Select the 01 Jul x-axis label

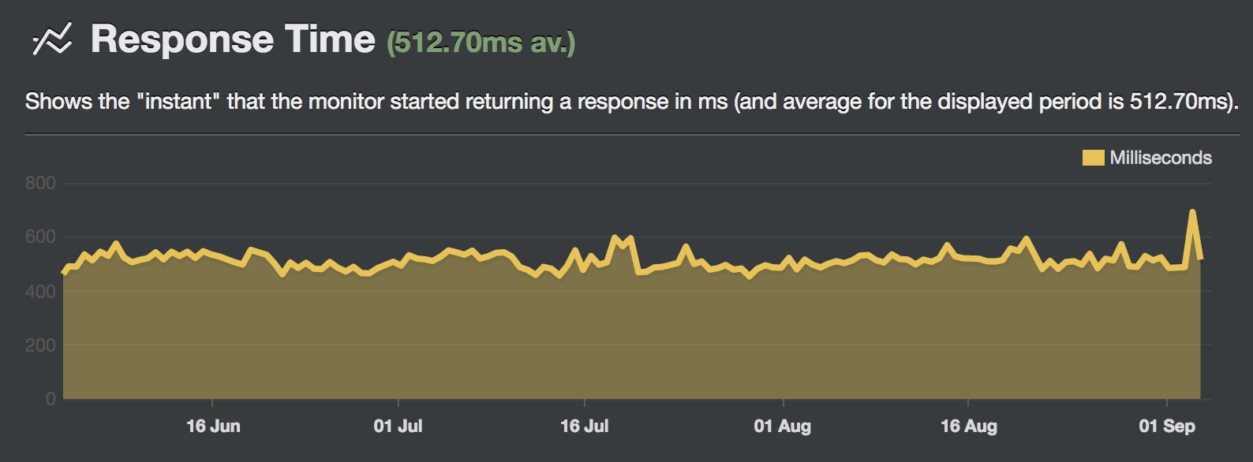point(398,427)
